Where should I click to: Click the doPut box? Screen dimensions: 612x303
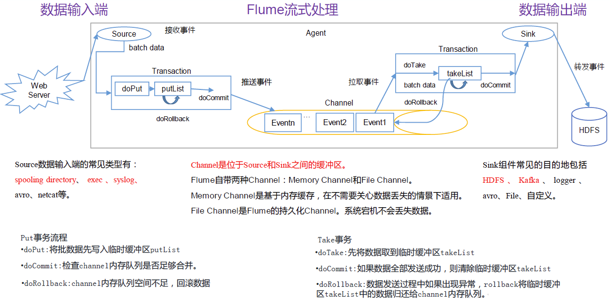coord(132,89)
